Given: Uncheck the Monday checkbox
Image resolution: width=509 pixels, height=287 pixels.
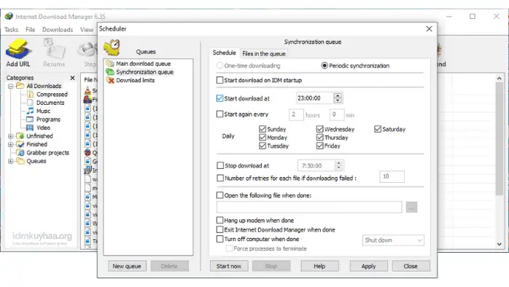Looking at the screenshot, I should point(263,138).
